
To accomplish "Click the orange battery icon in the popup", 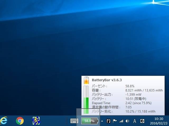I will 86,80.
